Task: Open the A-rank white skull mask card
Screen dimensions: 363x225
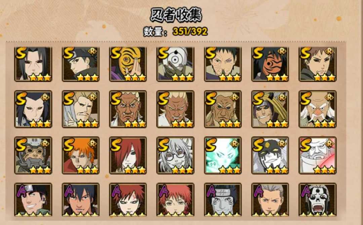Action: pos(318,200)
